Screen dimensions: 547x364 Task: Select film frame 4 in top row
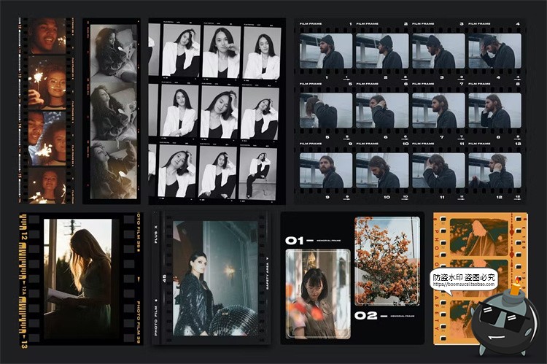(x=495, y=51)
